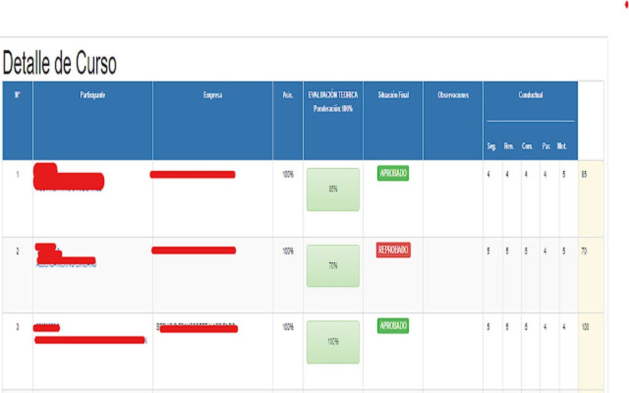629x393 pixels.
Task: Click the 100% attendance value in row 1
Action: pos(288,174)
